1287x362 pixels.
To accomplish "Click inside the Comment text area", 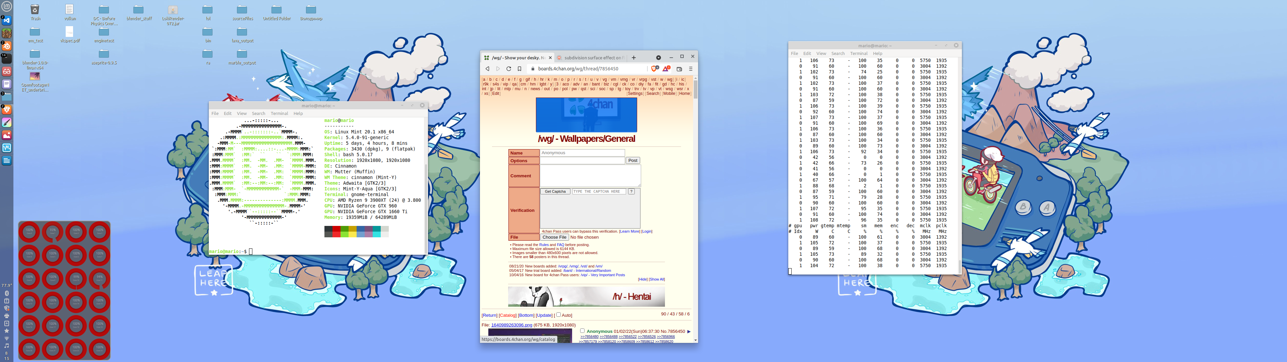I will tap(590, 176).
